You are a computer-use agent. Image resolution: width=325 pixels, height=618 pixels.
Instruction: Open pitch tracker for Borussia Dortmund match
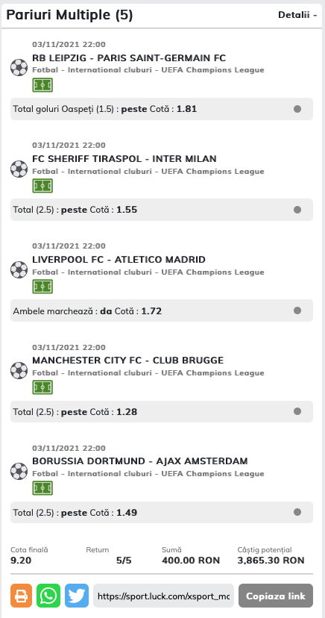pos(42,488)
